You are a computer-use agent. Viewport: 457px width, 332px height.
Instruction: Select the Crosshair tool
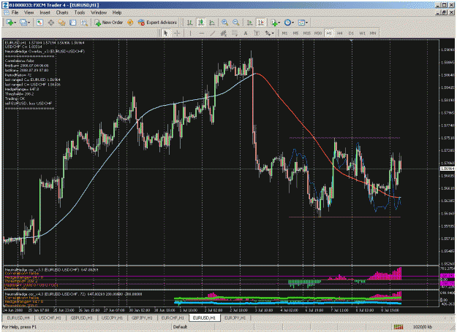177,33
